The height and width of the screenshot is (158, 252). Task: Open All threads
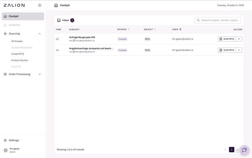point(17,41)
